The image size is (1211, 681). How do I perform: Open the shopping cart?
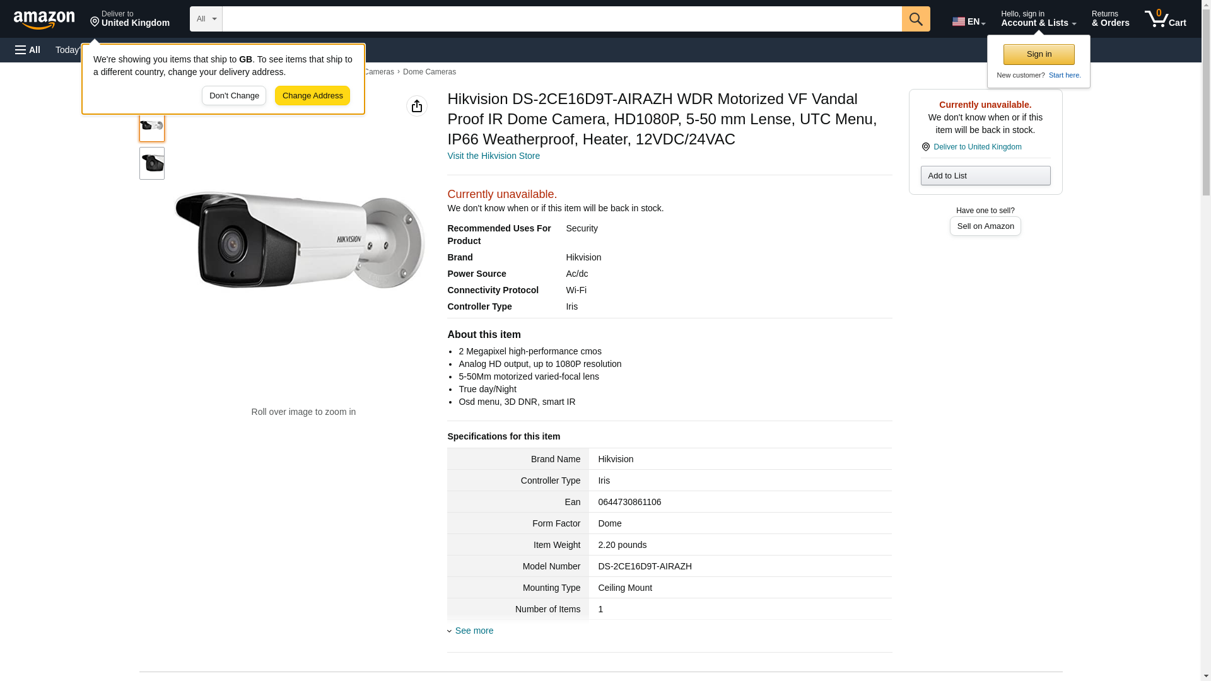click(1165, 19)
